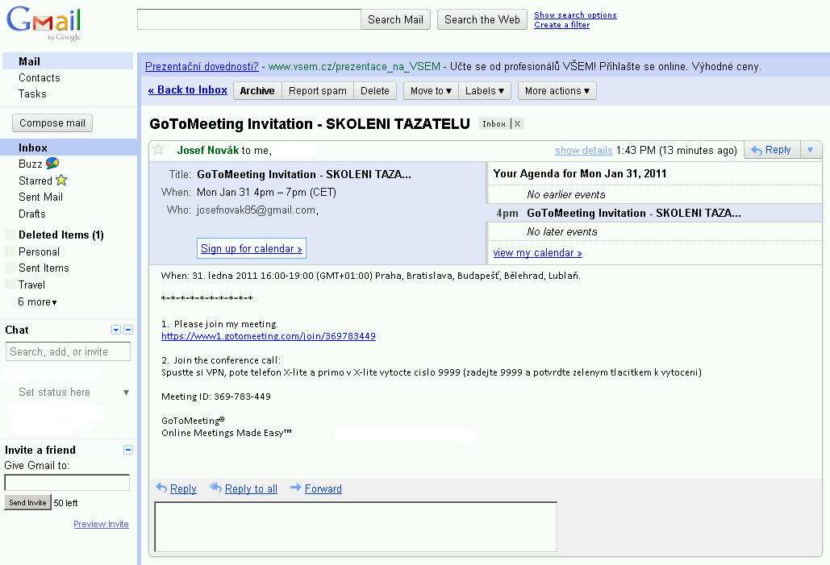The width and height of the screenshot is (830, 565).
Task: Click the Gmail logo
Action: [x=44, y=23]
